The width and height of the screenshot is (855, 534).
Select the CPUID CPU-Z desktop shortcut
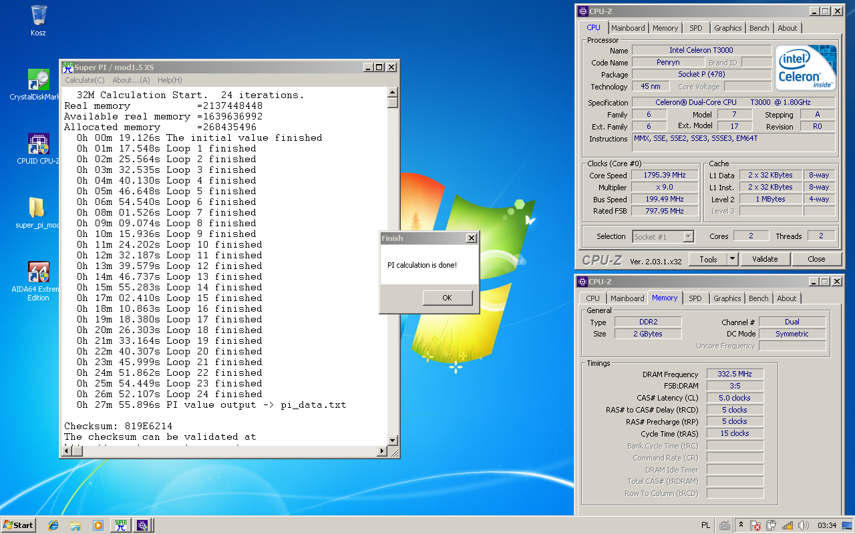[x=38, y=148]
